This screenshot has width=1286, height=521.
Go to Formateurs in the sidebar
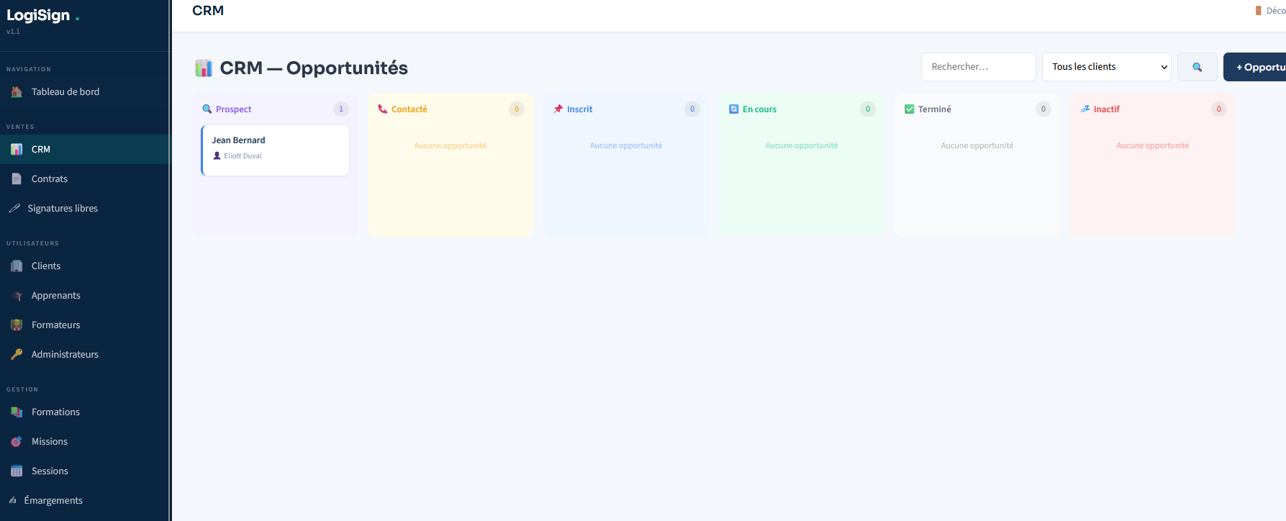click(55, 325)
